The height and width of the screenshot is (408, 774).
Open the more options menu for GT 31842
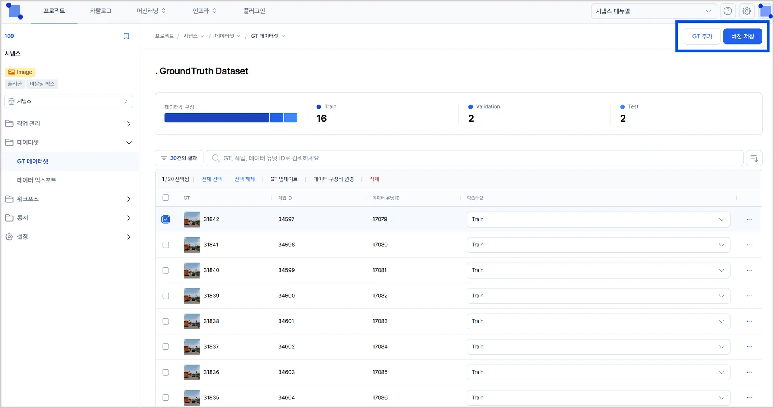pyautogui.click(x=749, y=219)
